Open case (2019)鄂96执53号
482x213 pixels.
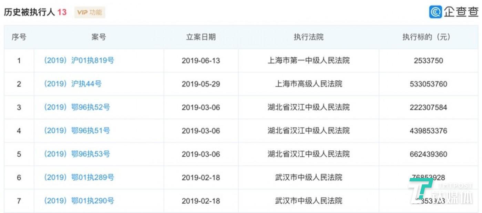(77, 154)
